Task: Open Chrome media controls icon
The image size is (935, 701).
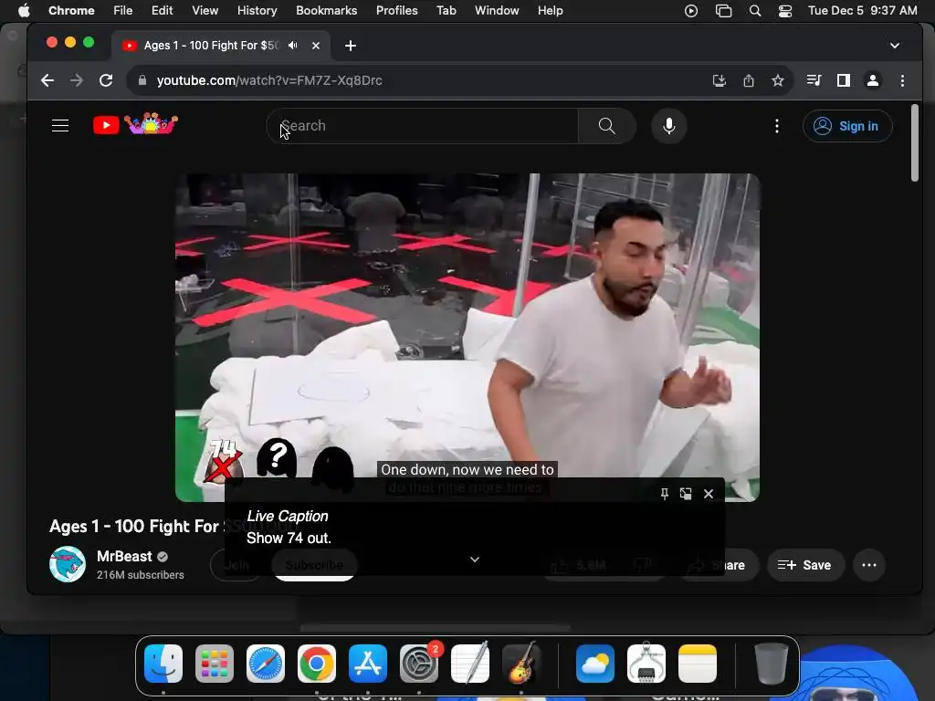Action: (814, 80)
